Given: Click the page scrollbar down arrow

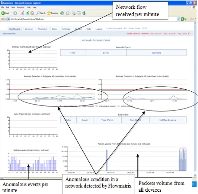Looking at the screenshot, I should 195,175.
